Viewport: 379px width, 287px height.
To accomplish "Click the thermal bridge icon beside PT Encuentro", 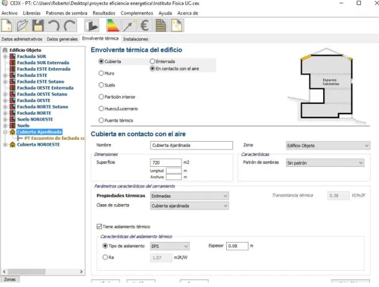I will click(x=20, y=138).
